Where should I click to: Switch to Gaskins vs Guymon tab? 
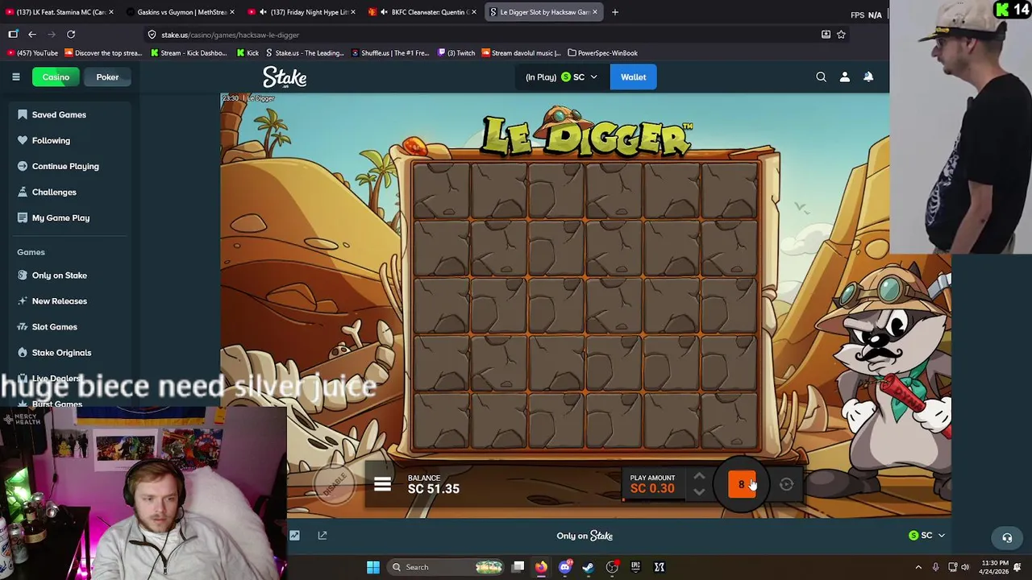tap(181, 12)
